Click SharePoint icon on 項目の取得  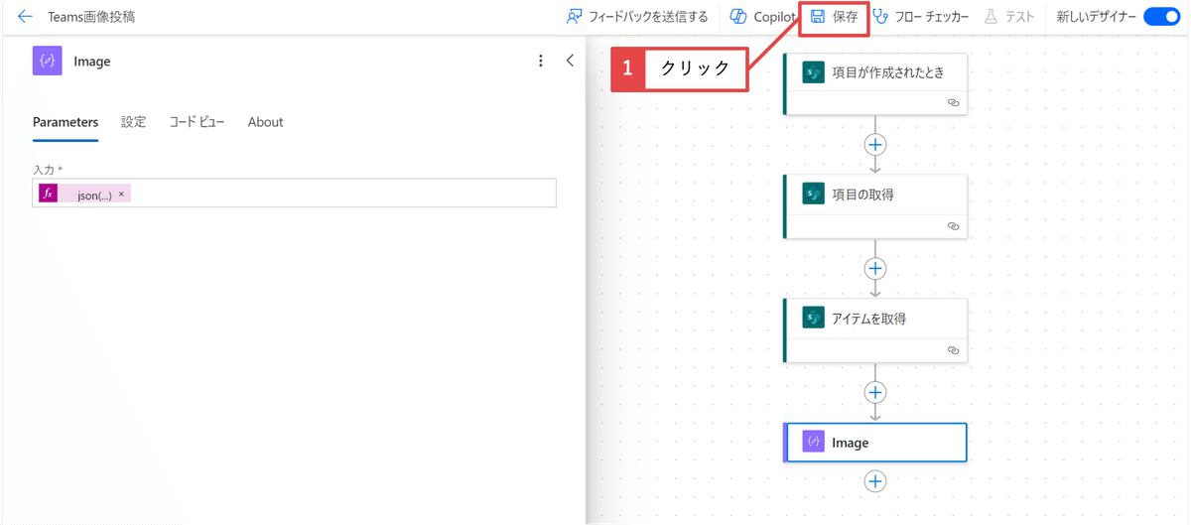pos(814,195)
